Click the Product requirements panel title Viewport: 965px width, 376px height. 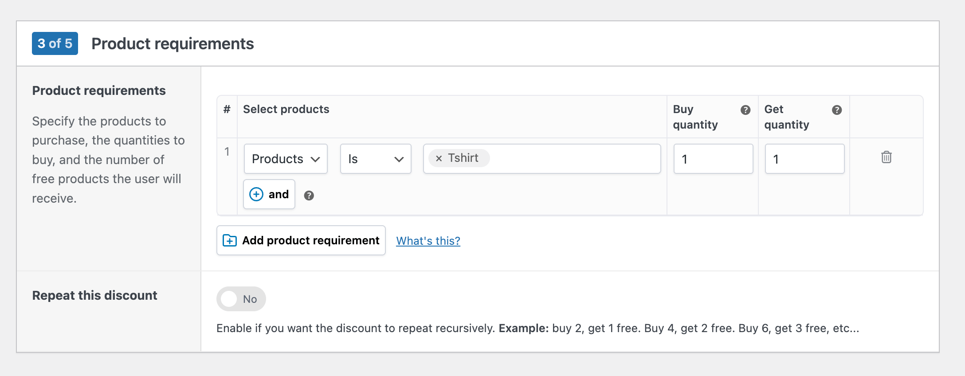173,43
